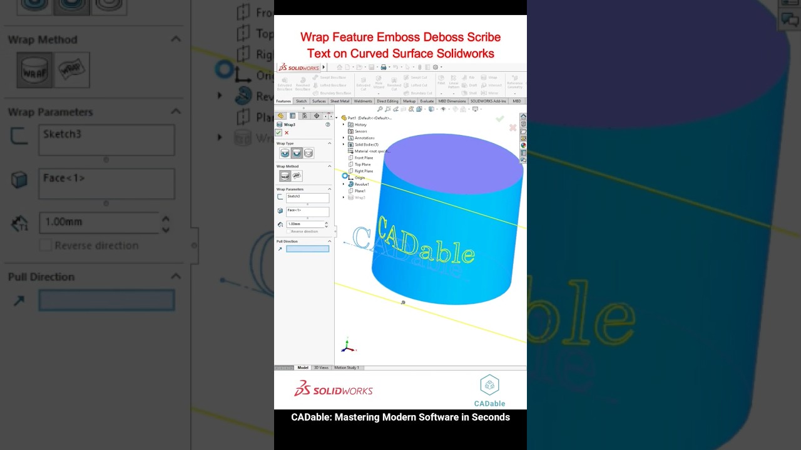The height and width of the screenshot is (450, 801).
Task: Collapse the Wrap Method section
Action: tap(329, 166)
